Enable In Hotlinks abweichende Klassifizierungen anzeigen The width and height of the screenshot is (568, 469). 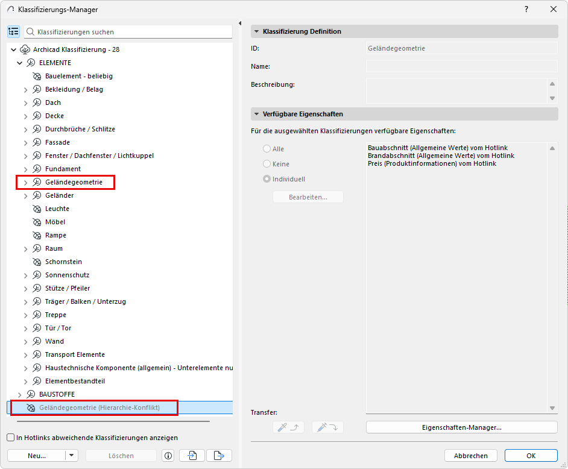(x=11, y=438)
